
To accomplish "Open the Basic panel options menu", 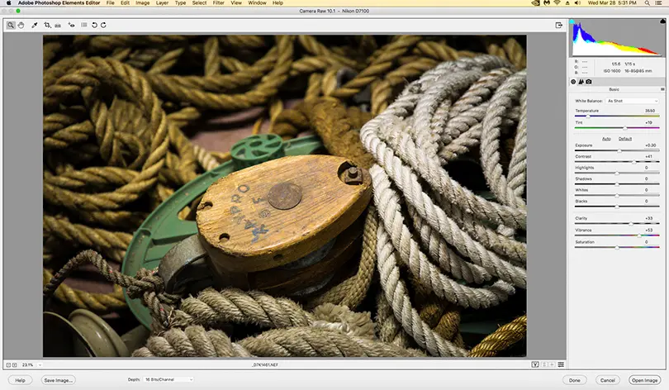I will (662, 89).
